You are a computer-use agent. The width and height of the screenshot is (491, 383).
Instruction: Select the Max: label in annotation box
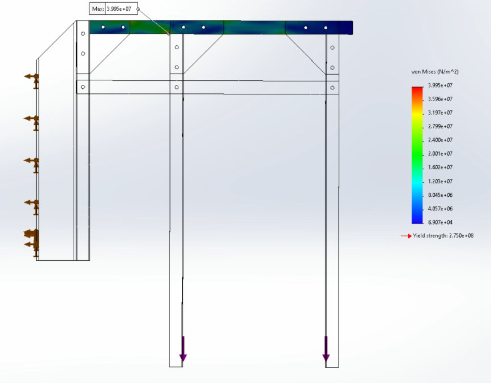[x=98, y=8]
